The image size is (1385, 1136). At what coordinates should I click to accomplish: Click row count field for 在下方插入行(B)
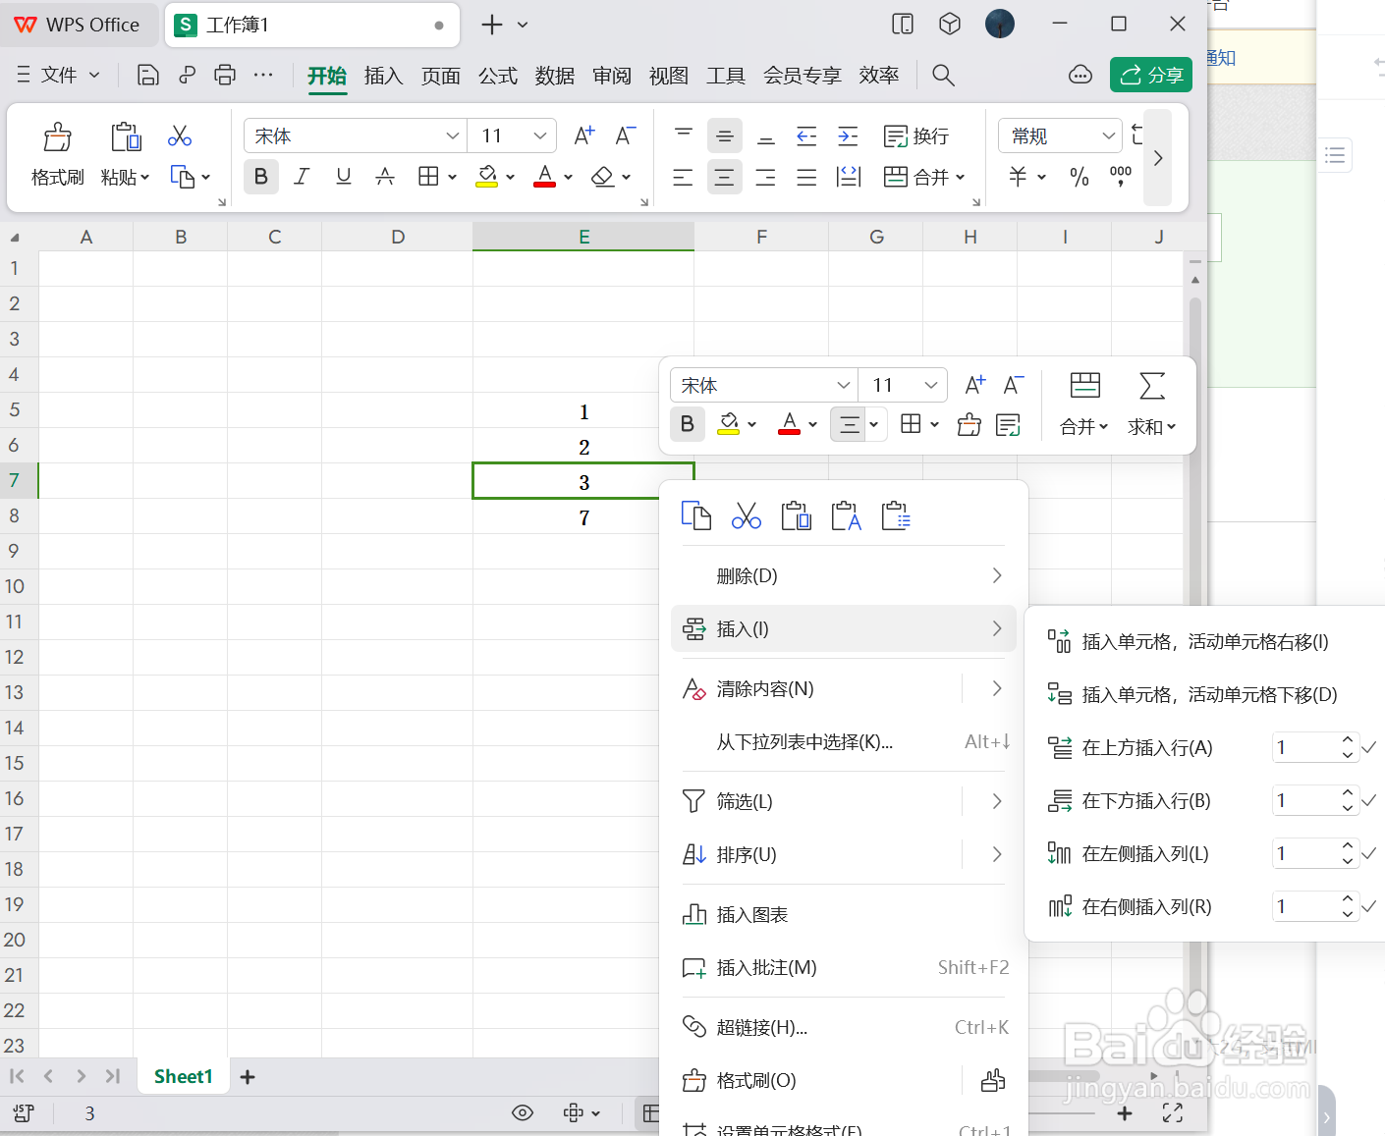coord(1304,801)
